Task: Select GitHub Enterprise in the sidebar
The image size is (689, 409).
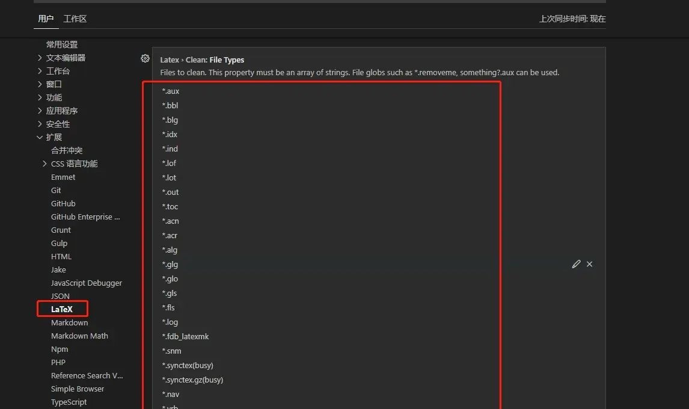Action: click(85, 217)
